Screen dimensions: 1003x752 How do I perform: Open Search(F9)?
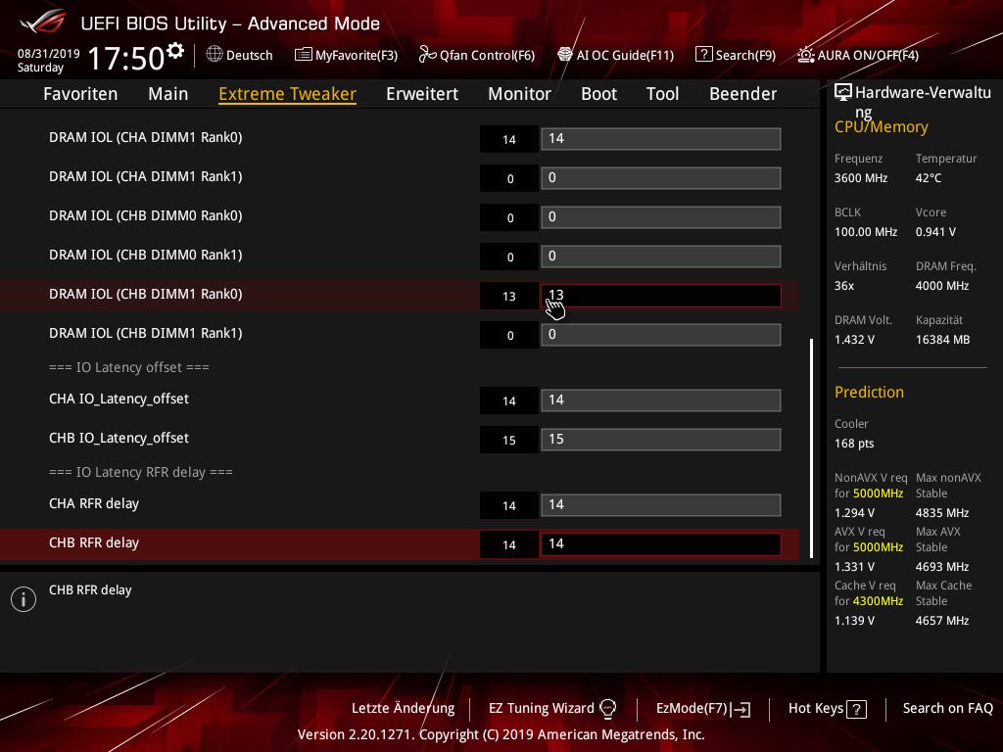pos(736,55)
